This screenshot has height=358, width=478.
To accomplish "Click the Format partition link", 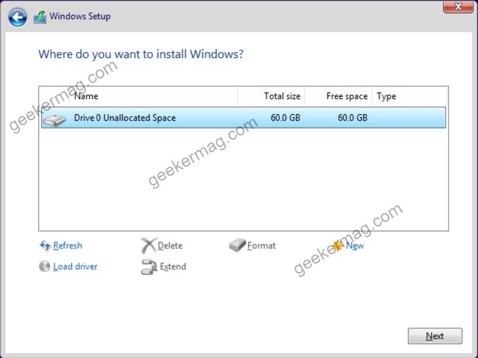I will tap(261, 246).
